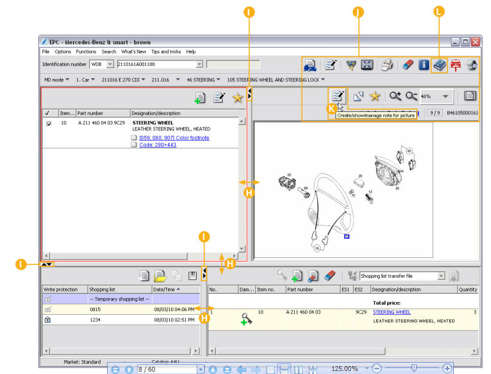491x374 pixels.
Task: Click the star icon above the parts list
Action: point(237,98)
